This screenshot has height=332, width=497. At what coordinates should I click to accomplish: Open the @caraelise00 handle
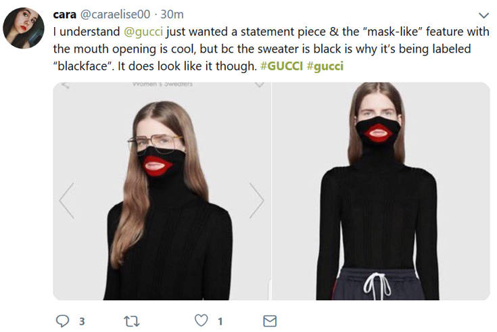115,15
